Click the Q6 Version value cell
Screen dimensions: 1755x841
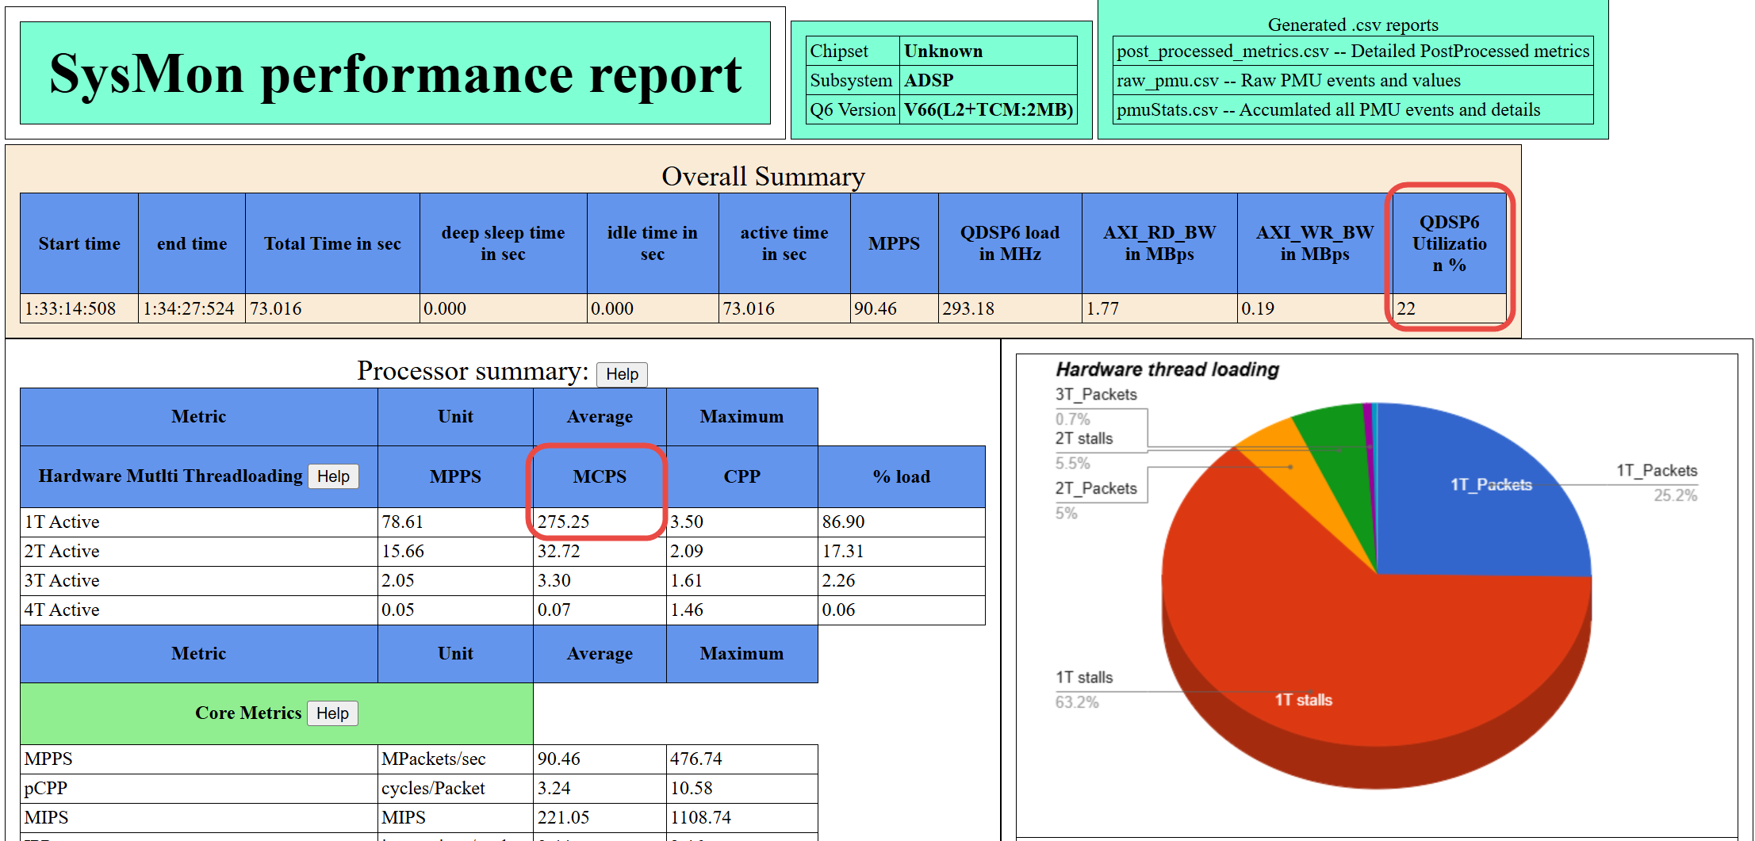tap(988, 110)
